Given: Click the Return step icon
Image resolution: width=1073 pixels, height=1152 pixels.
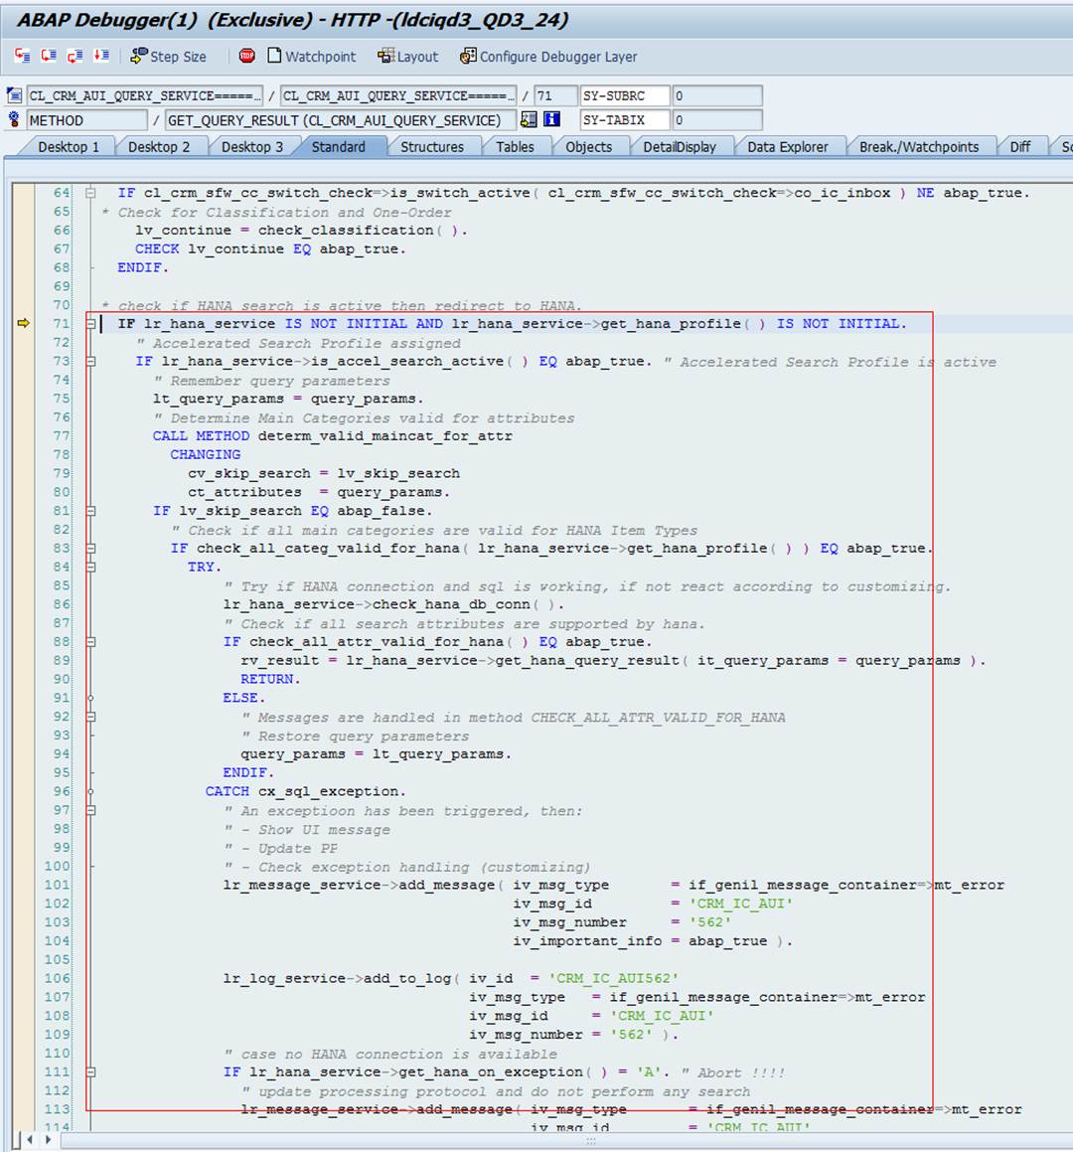Looking at the screenshot, I should tap(75, 56).
